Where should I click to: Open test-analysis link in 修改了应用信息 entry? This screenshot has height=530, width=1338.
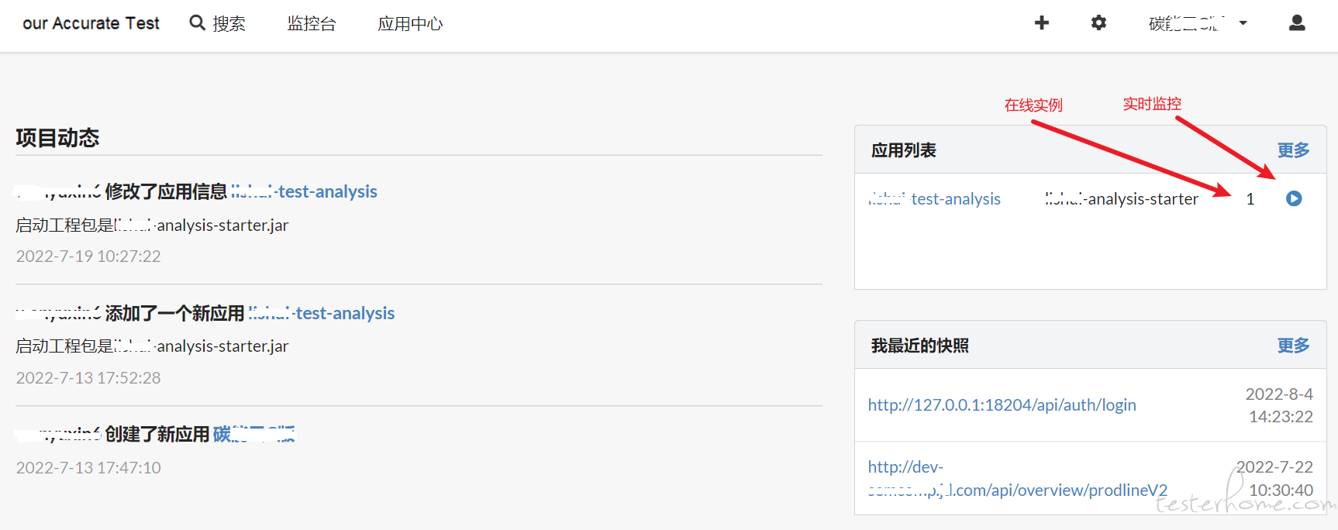pyautogui.click(x=304, y=191)
